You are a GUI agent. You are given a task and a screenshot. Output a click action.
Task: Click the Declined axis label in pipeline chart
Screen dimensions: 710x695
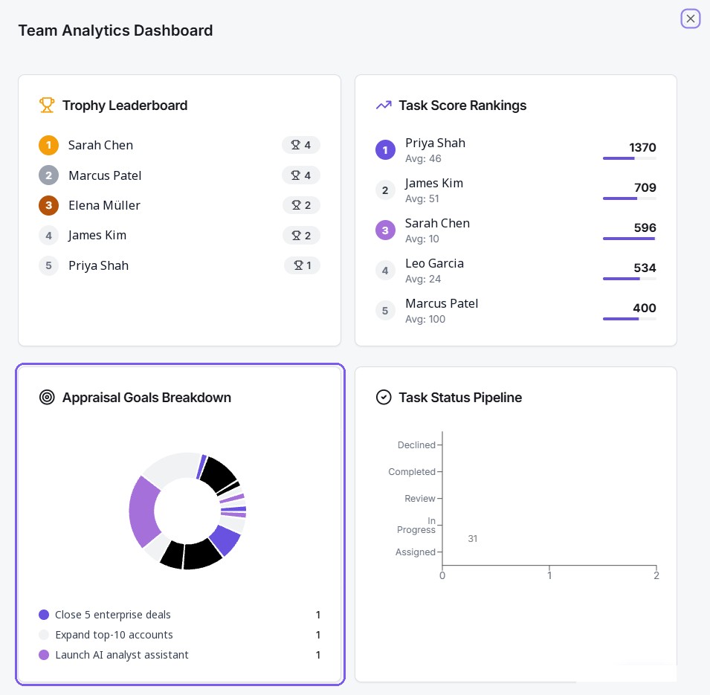click(416, 445)
